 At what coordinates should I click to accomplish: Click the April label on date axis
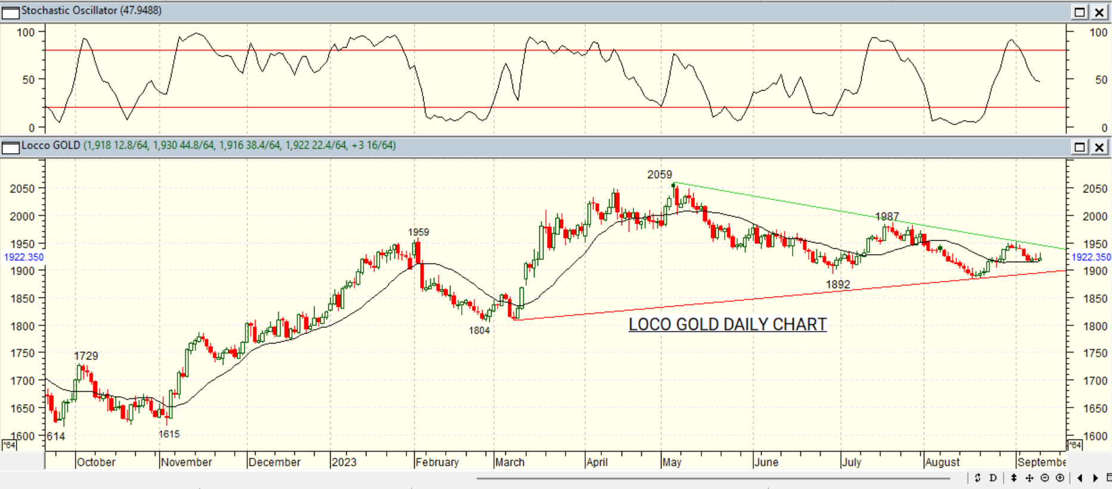tap(597, 462)
